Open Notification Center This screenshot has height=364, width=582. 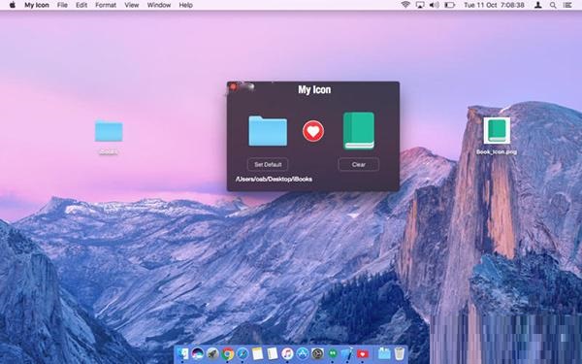click(x=567, y=5)
